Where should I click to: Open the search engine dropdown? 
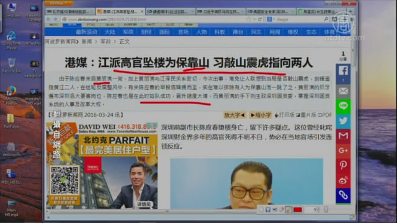[x=271, y=19]
